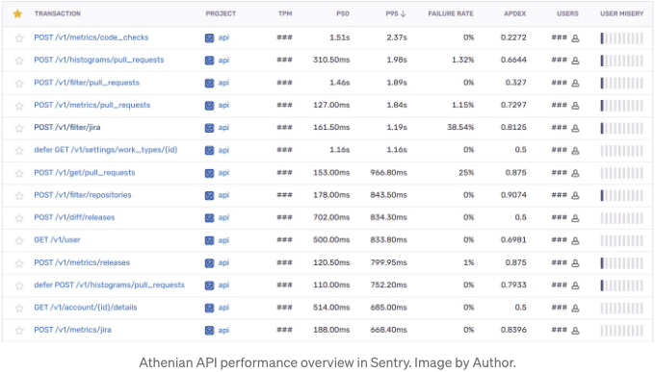
Task: Click the users icon in get/pull_requests row
Action: point(575,173)
